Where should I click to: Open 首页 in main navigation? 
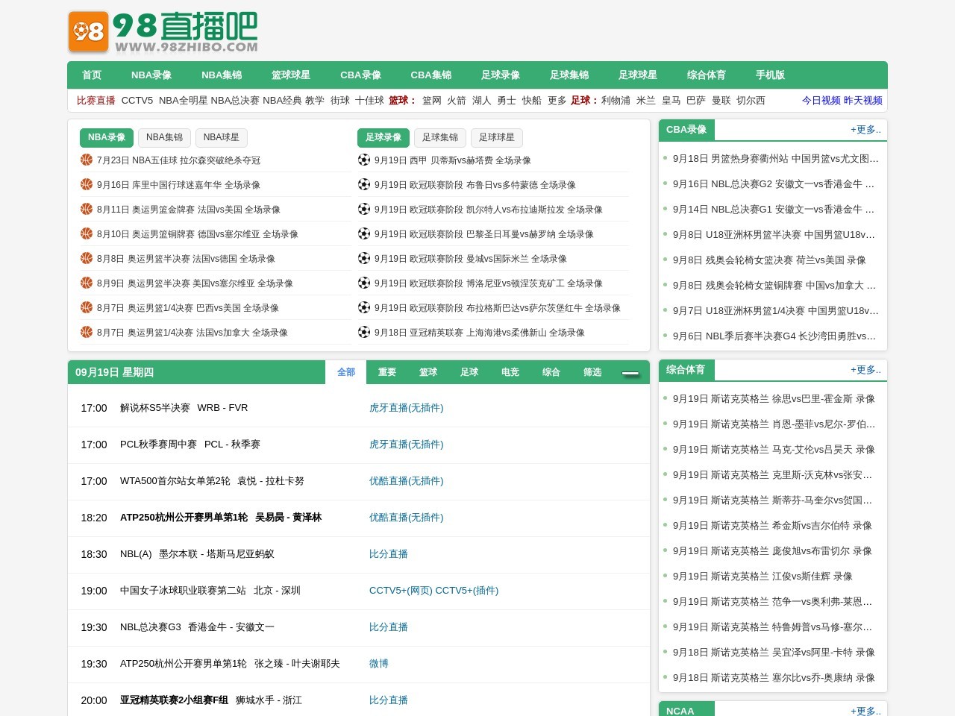coord(92,75)
